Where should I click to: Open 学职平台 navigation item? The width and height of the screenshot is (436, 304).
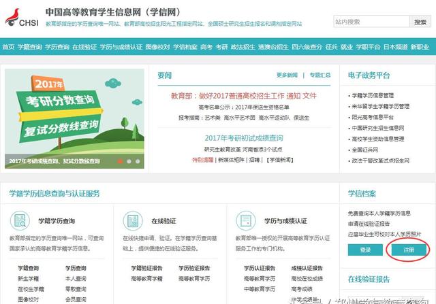point(368,47)
